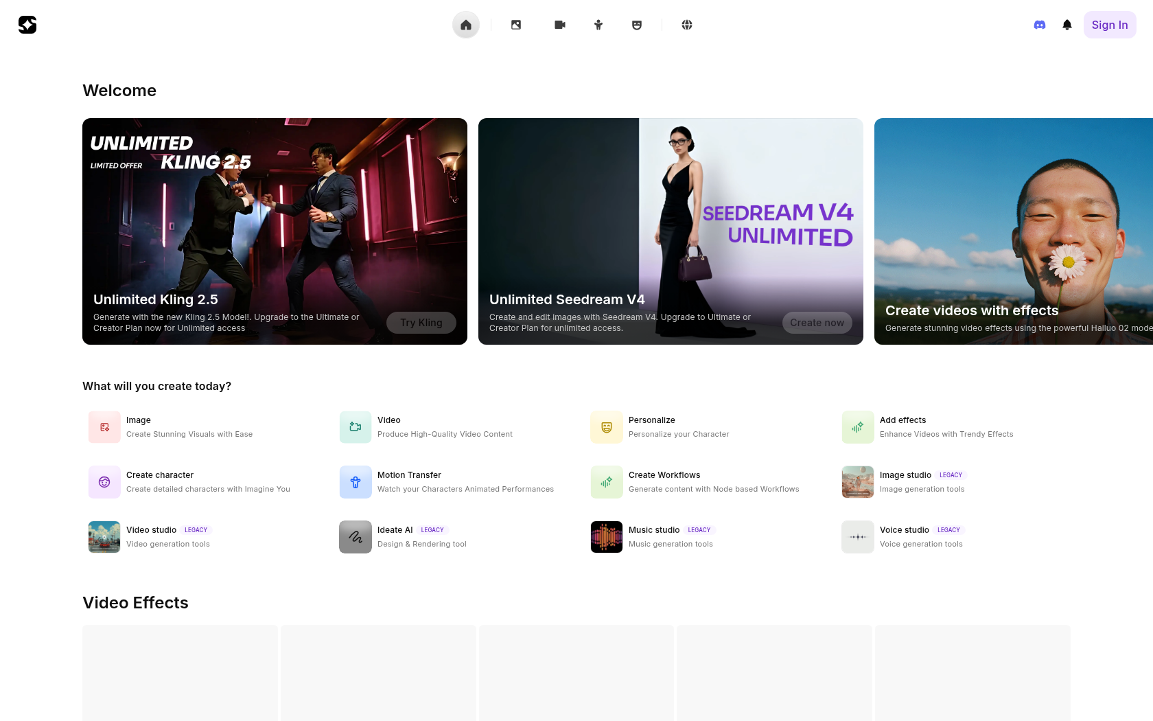The height and width of the screenshot is (721, 1153).
Task: Open notifications bell
Action: [1067, 25]
